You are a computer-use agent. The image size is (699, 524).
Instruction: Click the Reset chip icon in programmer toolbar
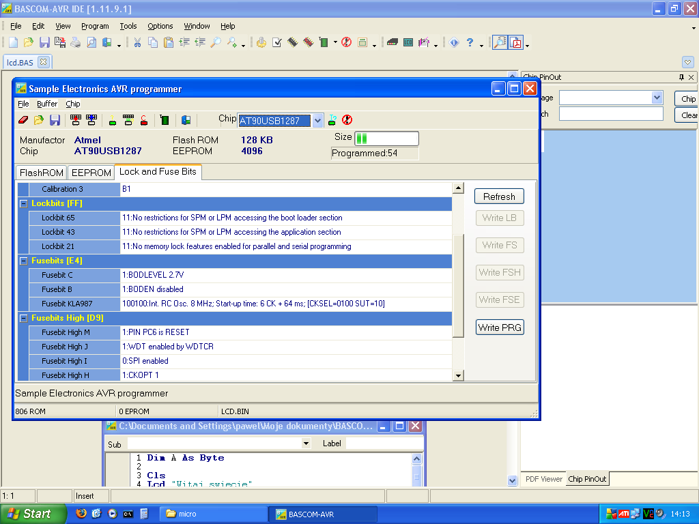347,120
